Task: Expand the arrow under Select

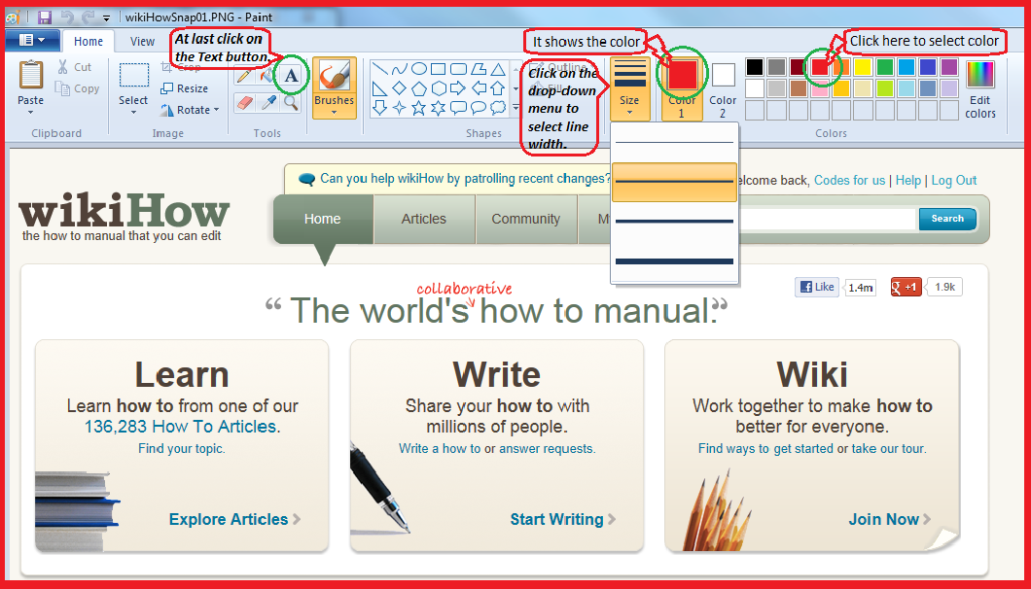Action: pyautogui.click(x=133, y=113)
